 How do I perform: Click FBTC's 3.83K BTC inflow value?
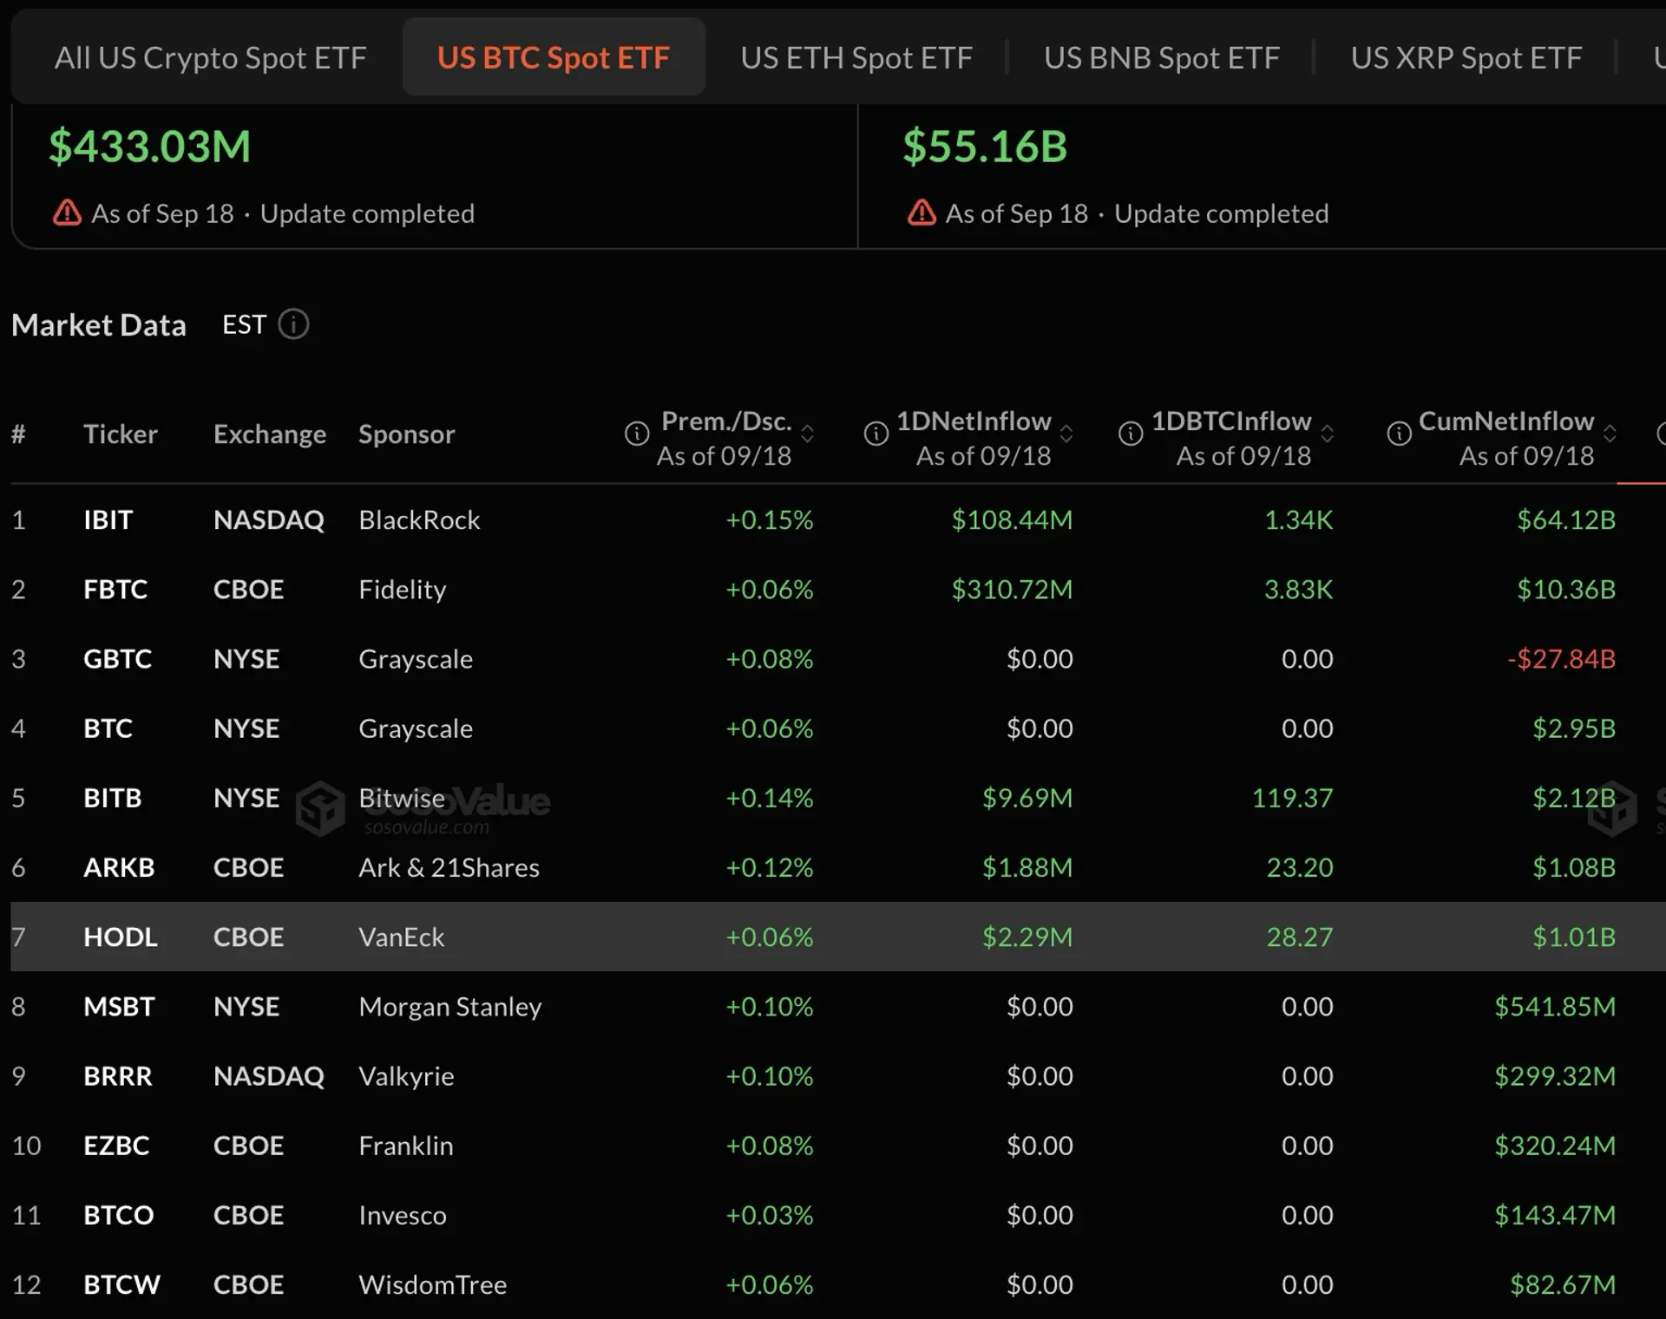1298,589
